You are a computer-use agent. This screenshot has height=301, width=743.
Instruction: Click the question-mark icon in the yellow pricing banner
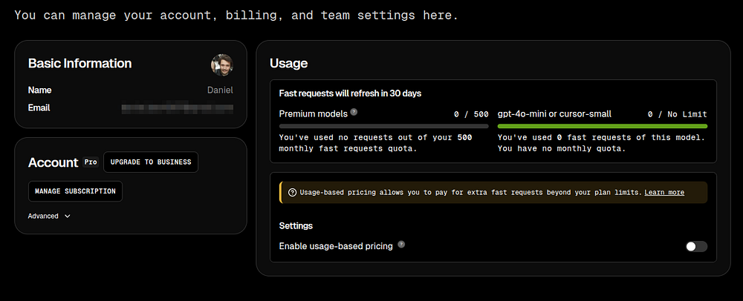click(292, 193)
